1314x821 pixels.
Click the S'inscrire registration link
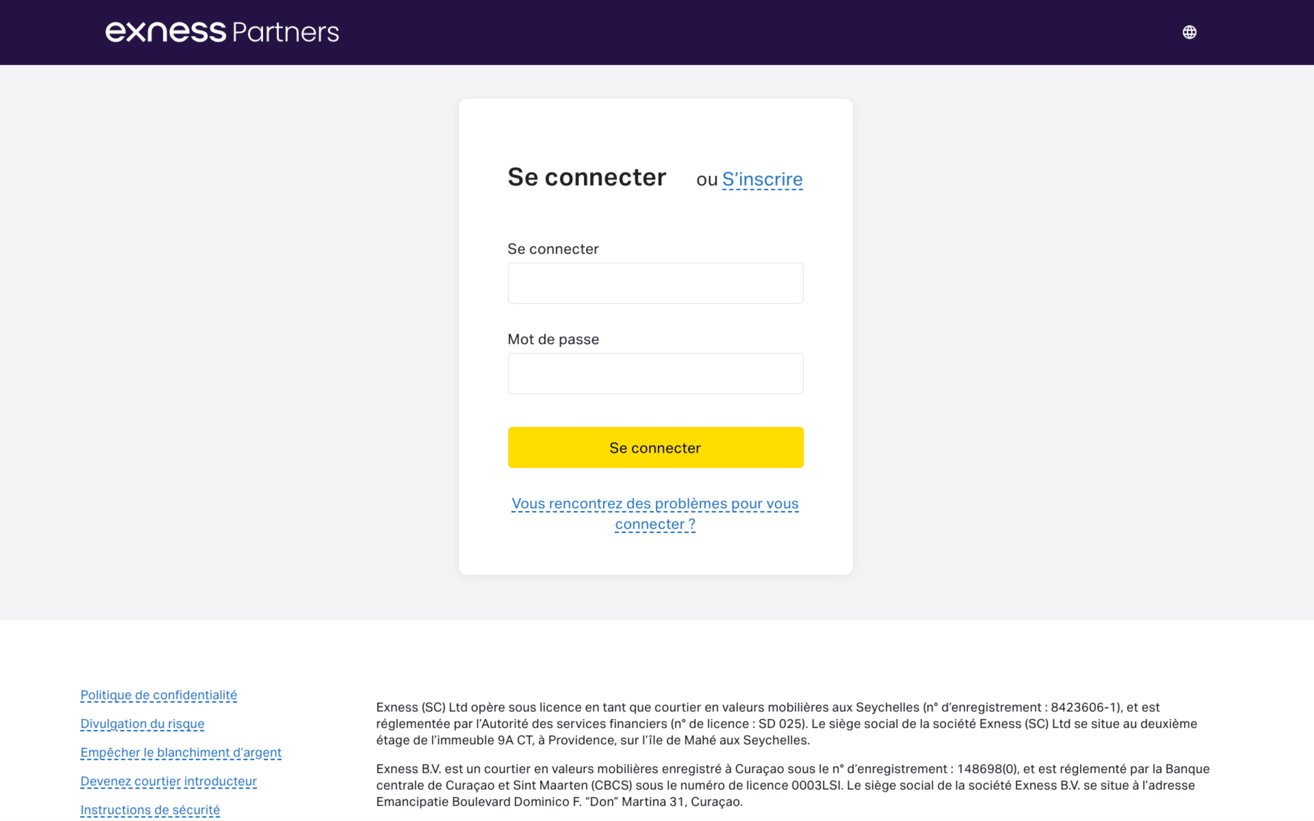pos(762,179)
